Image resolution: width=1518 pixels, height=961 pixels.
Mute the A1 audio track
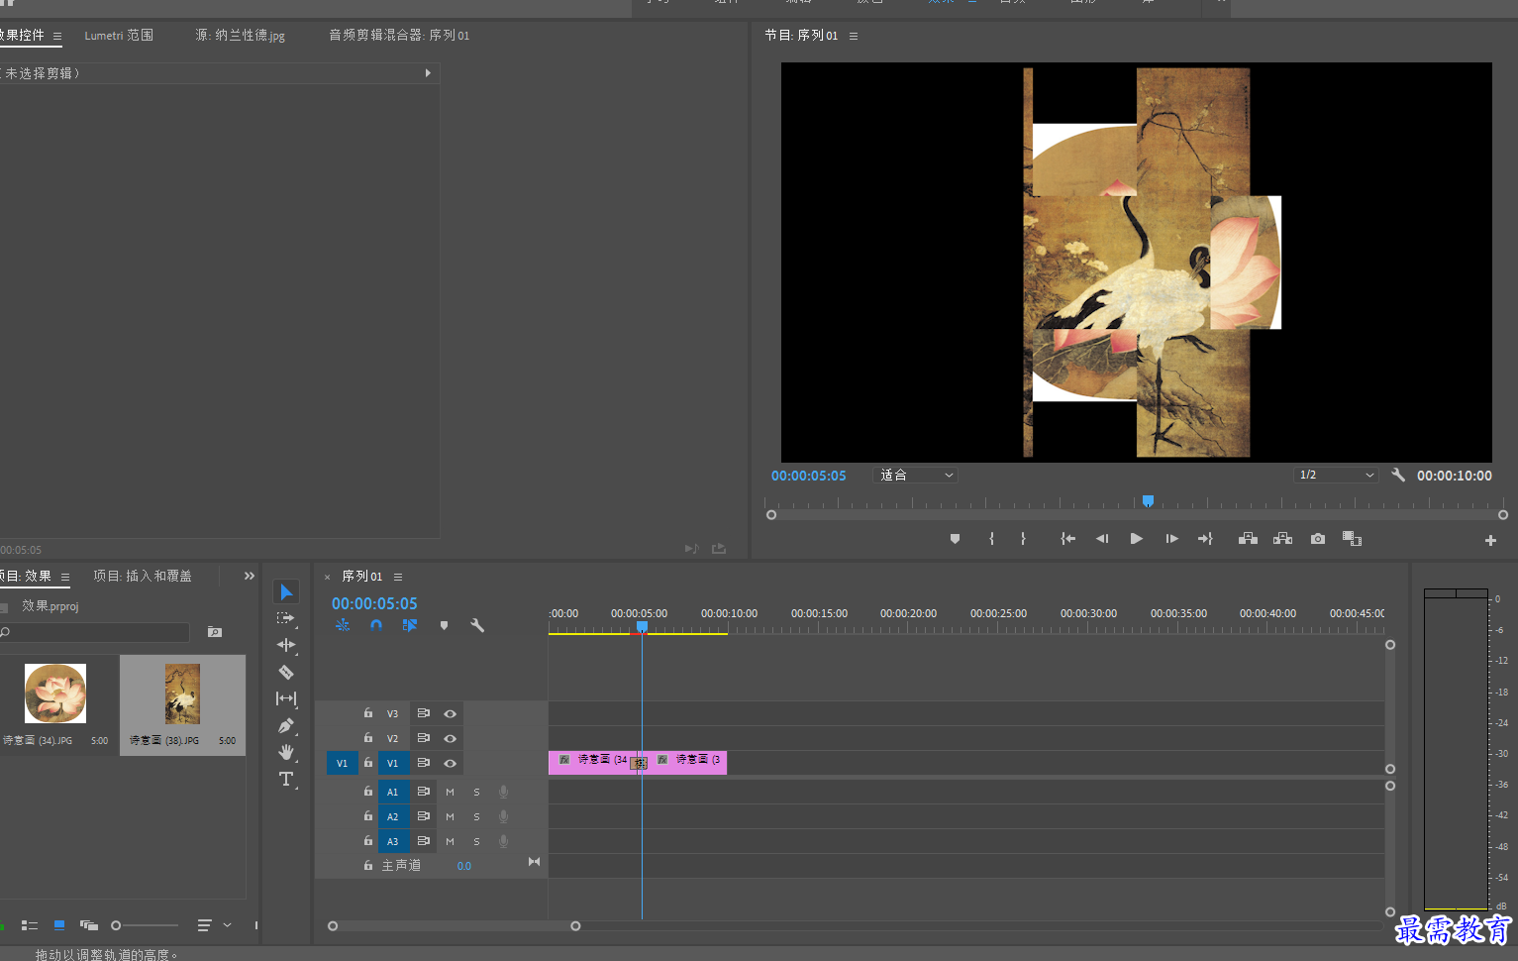coord(450,792)
